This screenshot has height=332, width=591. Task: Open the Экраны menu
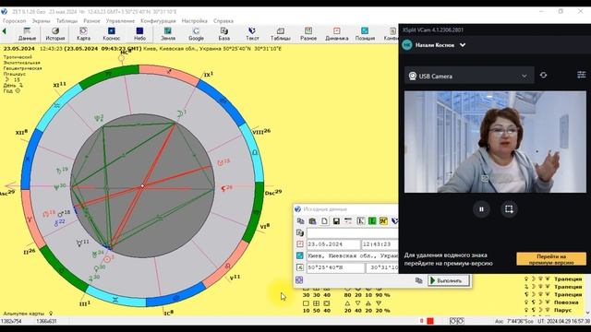pos(41,21)
